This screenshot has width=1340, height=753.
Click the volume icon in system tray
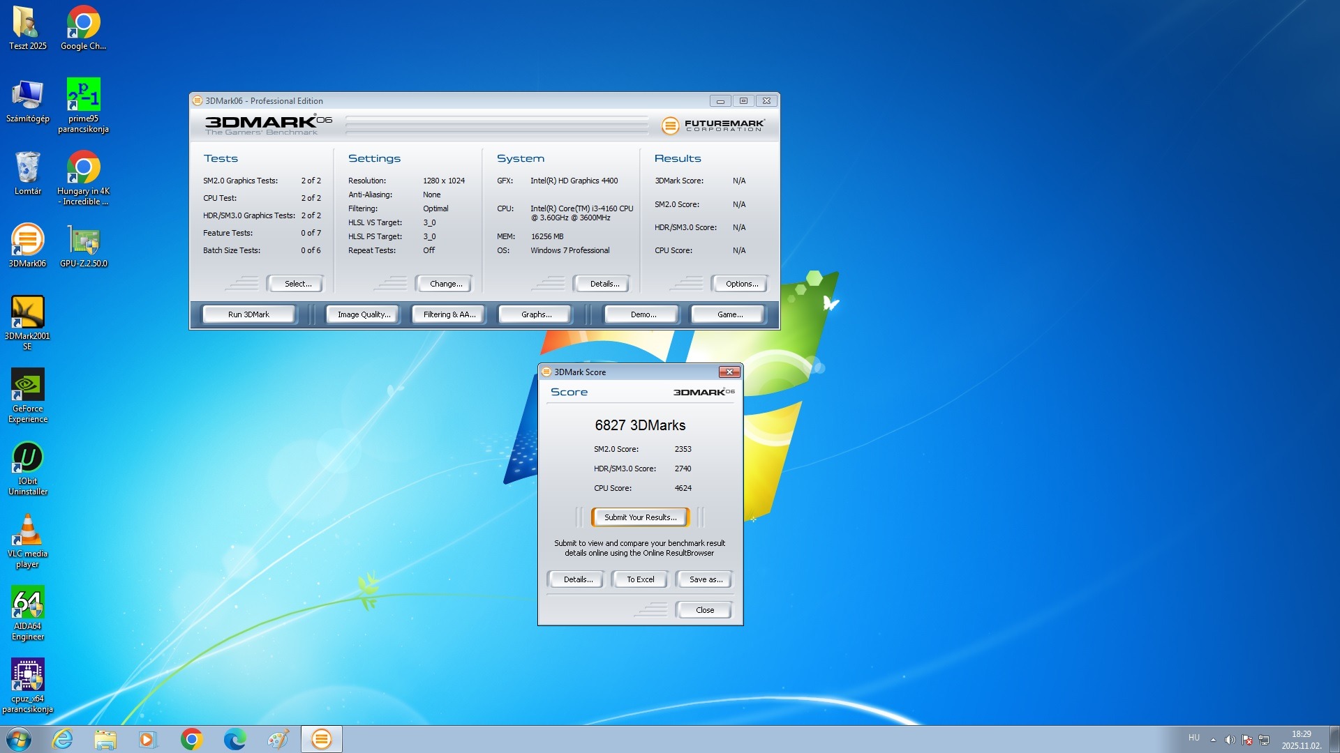[x=1230, y=740]
